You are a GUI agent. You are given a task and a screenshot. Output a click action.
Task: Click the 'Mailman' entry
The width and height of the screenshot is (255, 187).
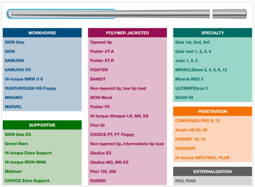(x=13, y=171)
